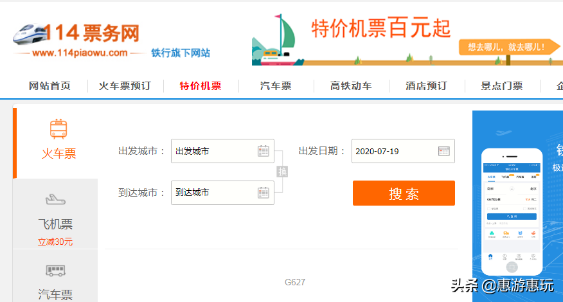Open 汽车票 in the top navigation bar
This screenshot has width=563, height=302.
point(276,86)
